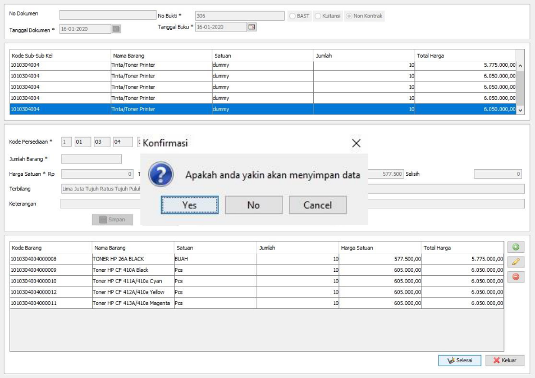The width and height of the screenshot is (535, 378).
Task: Click the Keluar button
Action: 505,360
